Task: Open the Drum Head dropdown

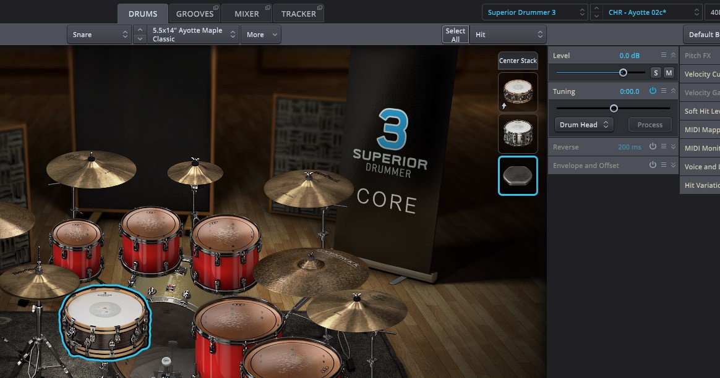Action: coord(584,125)
